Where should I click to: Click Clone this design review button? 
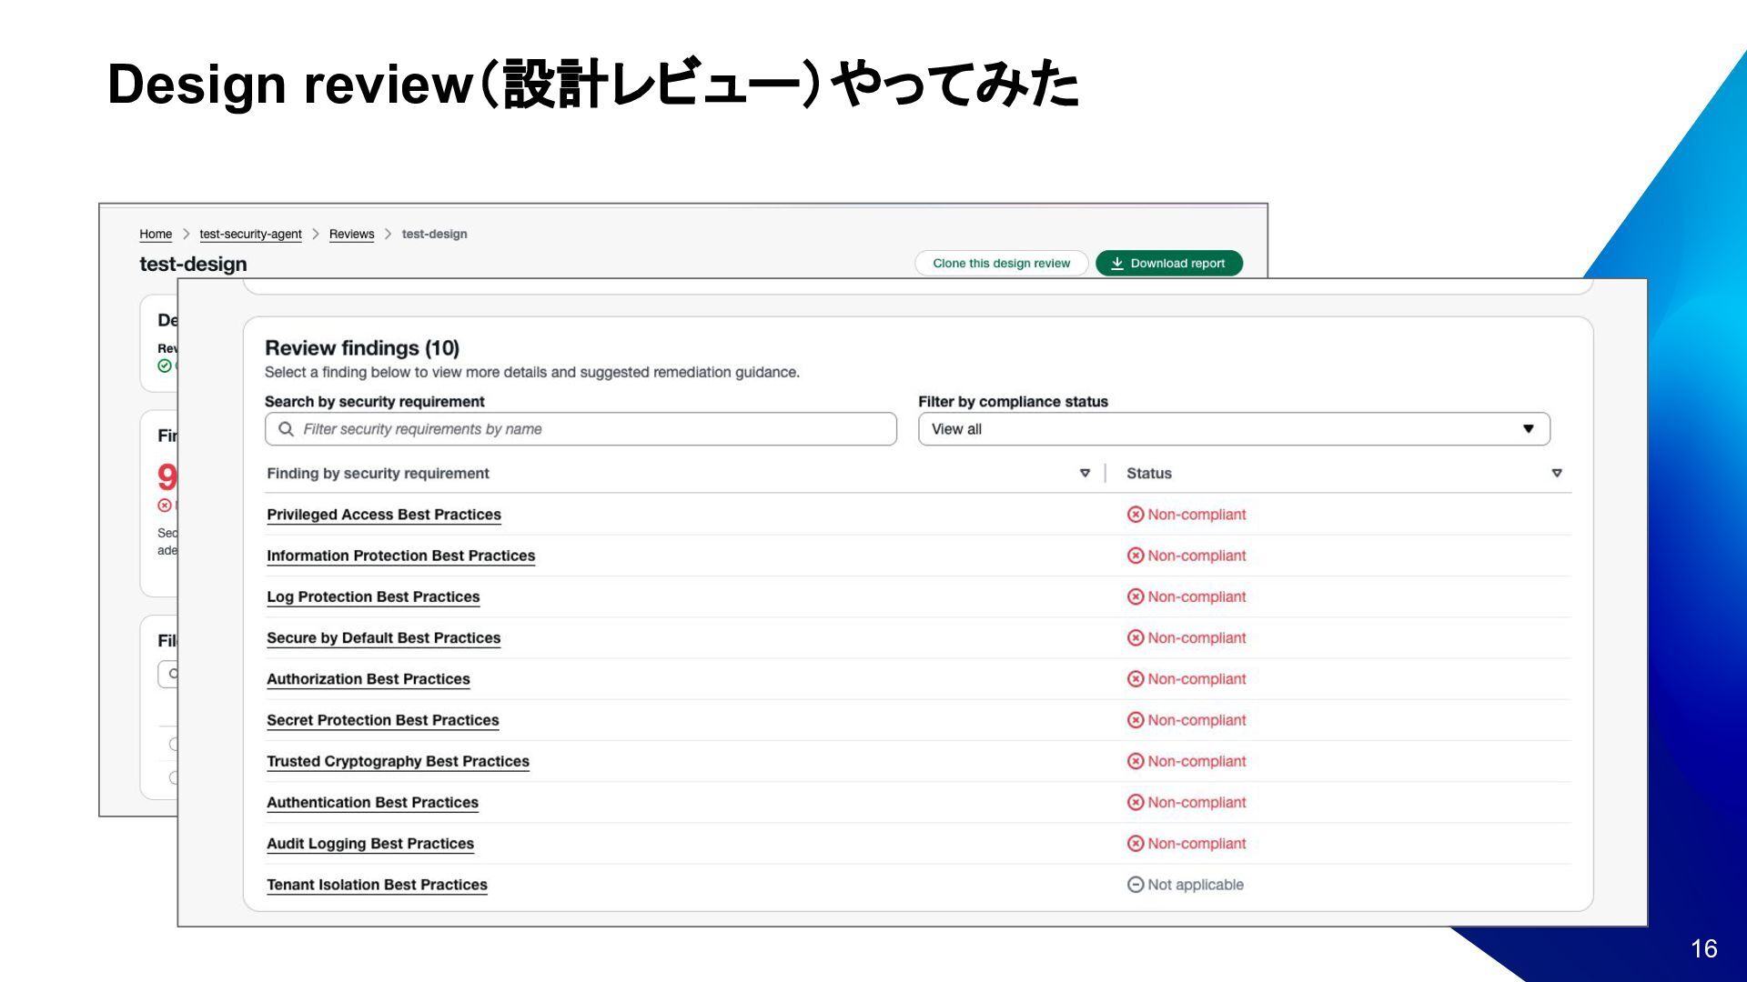[x=1001, y=263]
